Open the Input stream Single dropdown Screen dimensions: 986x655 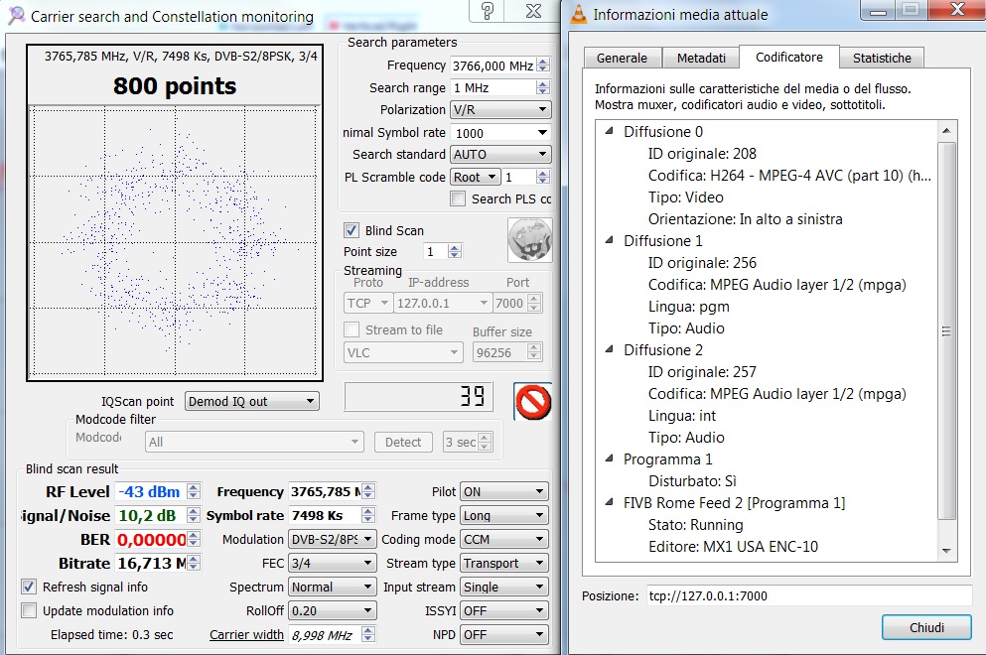[x=504, y=588]
